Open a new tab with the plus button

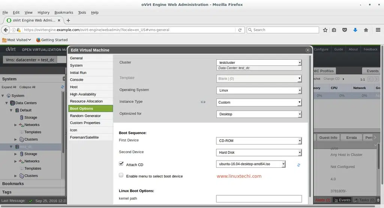click(68, 21)
